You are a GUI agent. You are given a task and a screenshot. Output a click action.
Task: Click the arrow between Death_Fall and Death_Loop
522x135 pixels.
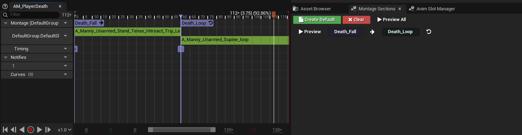[372, 32]
